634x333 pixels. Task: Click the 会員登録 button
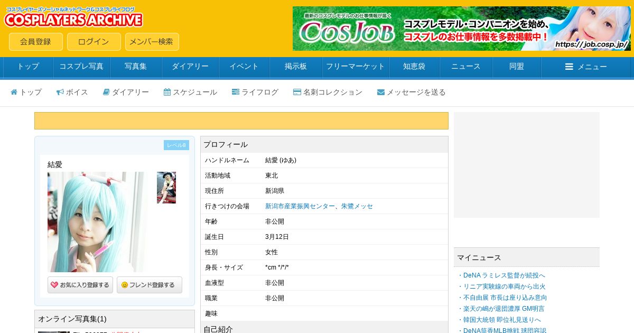pyautogui.click(x=36, y=42)
